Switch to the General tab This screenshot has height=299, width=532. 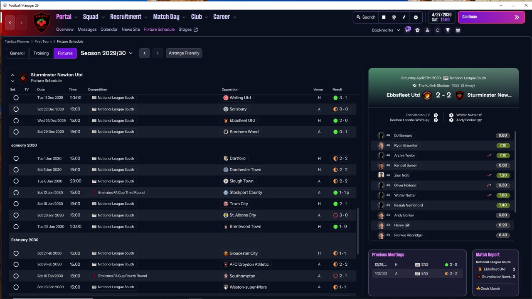point(17,53)
